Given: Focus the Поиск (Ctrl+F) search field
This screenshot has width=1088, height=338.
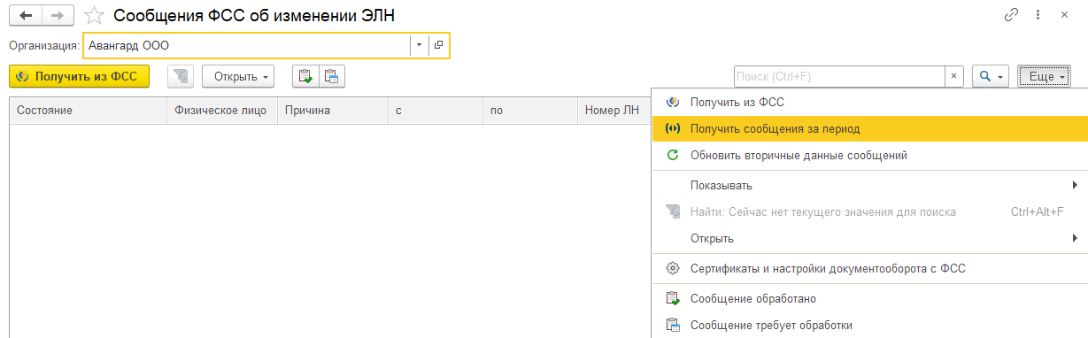Looking at the screenshot, I should pyautogui.click(x=839, y=77).
